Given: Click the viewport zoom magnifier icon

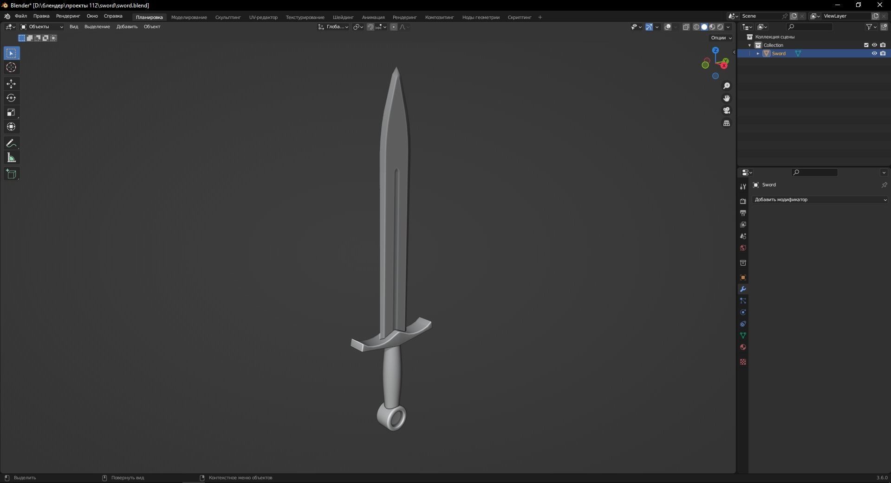Looking at the screenshot, I should (727, 86).
